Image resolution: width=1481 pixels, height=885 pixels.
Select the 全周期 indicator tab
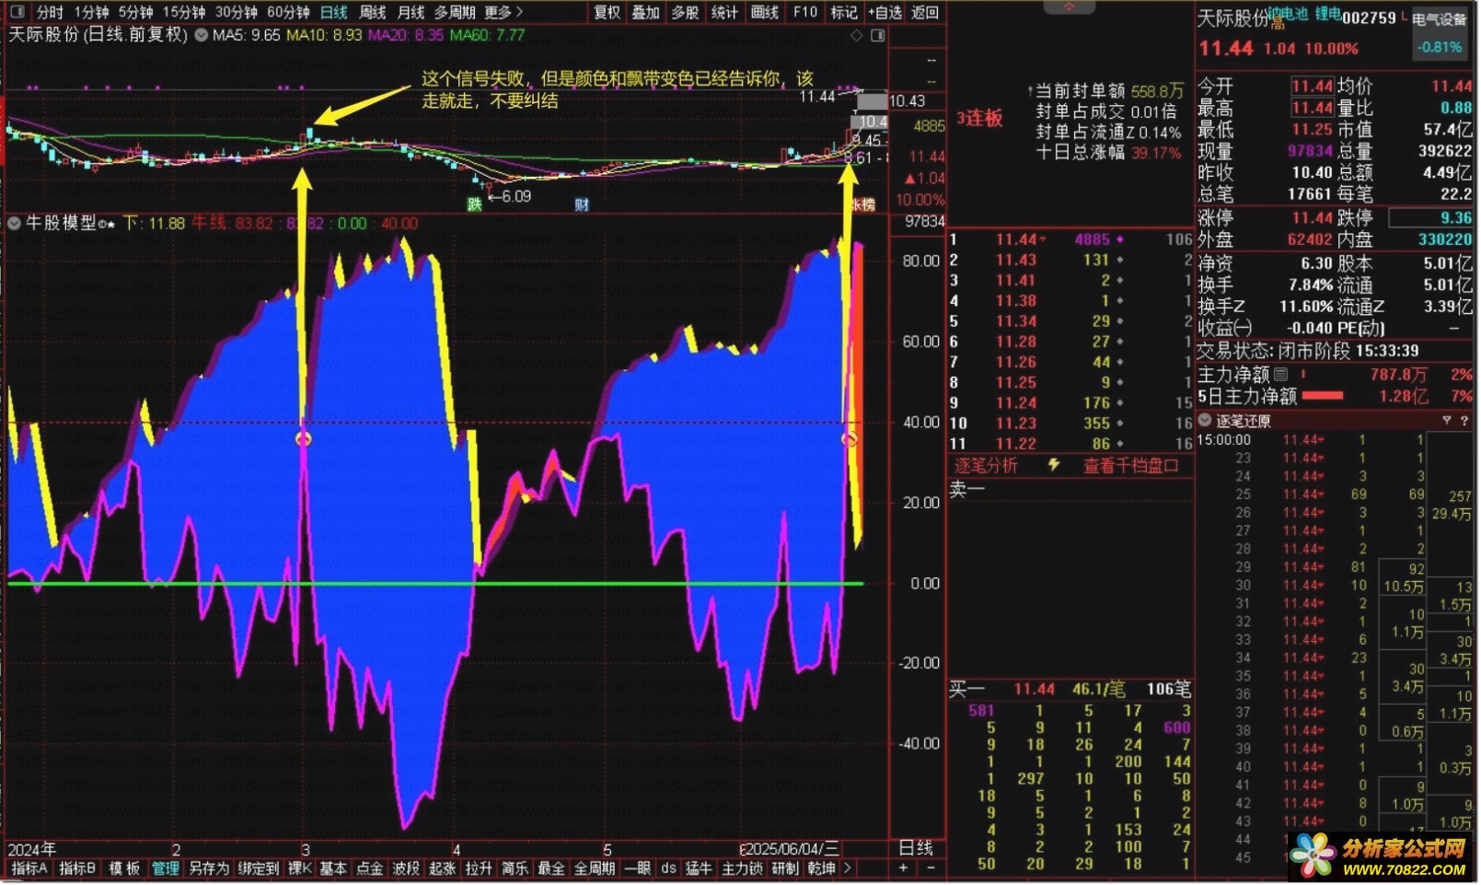pos(595,868)
